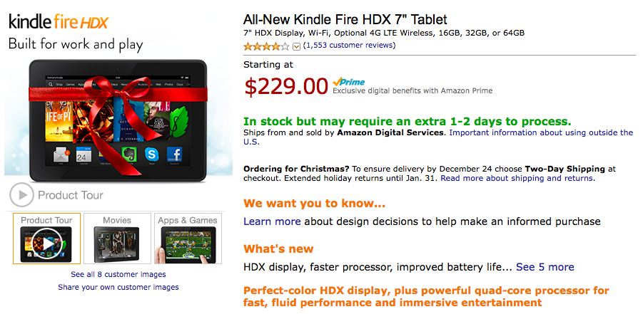Image resolution: width=643 pixels, height=314 pixels.
Task: Read more about shipping and returns
Action: (517, 179)
